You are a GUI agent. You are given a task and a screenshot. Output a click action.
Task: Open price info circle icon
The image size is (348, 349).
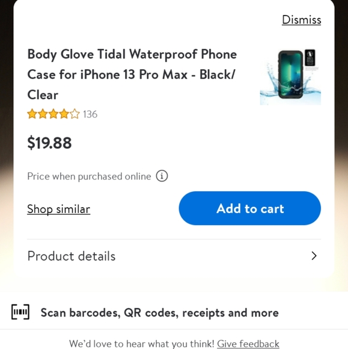162,176
